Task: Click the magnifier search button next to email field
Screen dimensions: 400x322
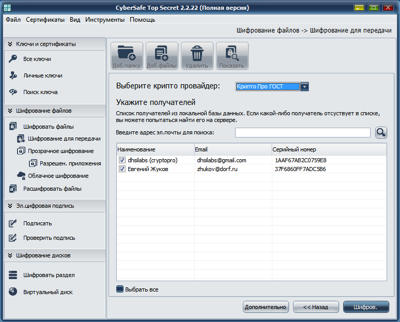Action: (381, 133)
